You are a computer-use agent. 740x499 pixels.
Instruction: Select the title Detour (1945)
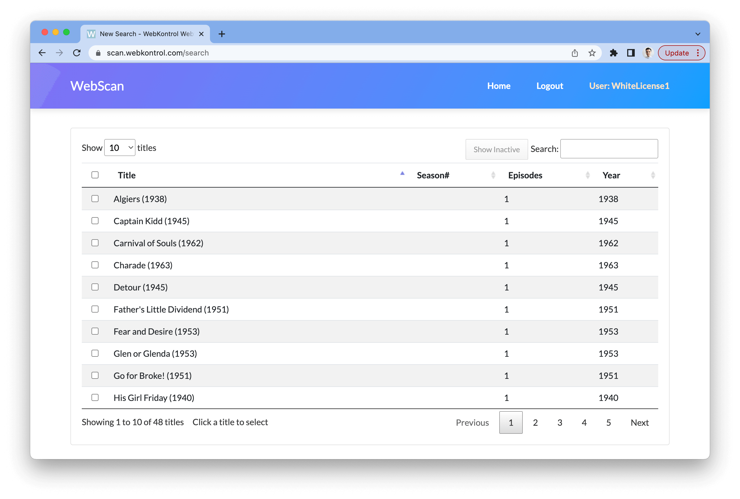click(x=140, y=287)
